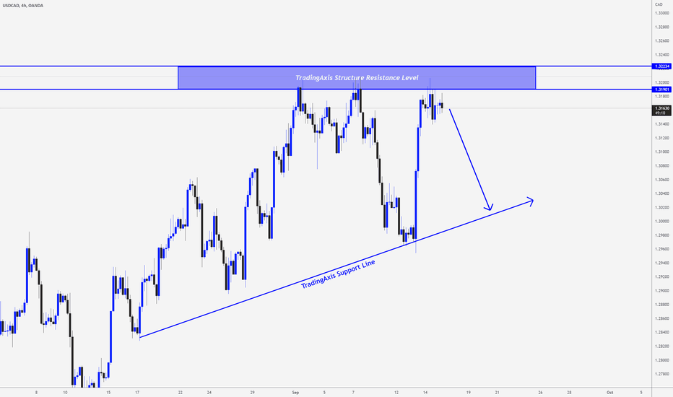Click date 14 on the time axis
The width and height of the screenshot is (673, 397).
coord(425,392)
